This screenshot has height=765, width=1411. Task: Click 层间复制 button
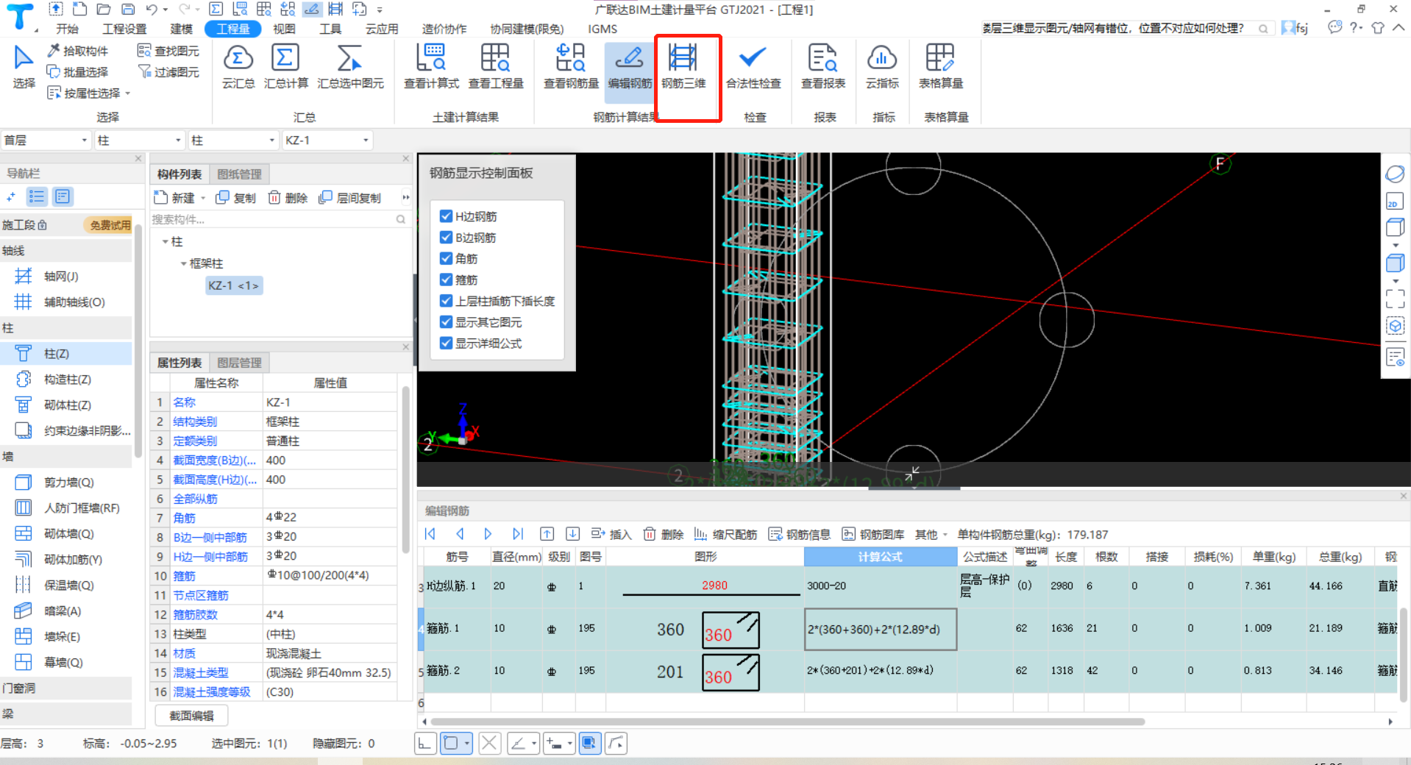(x=350, y=198)
